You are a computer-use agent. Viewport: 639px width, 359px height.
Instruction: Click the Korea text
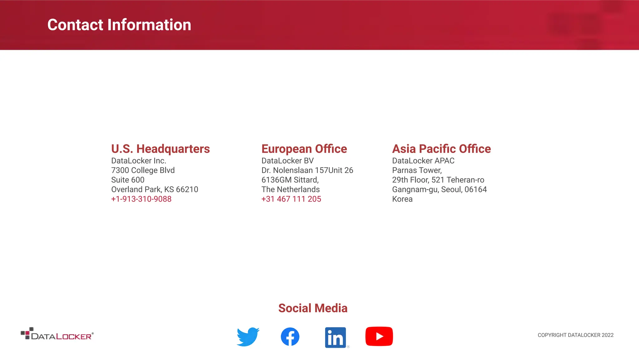402,199
